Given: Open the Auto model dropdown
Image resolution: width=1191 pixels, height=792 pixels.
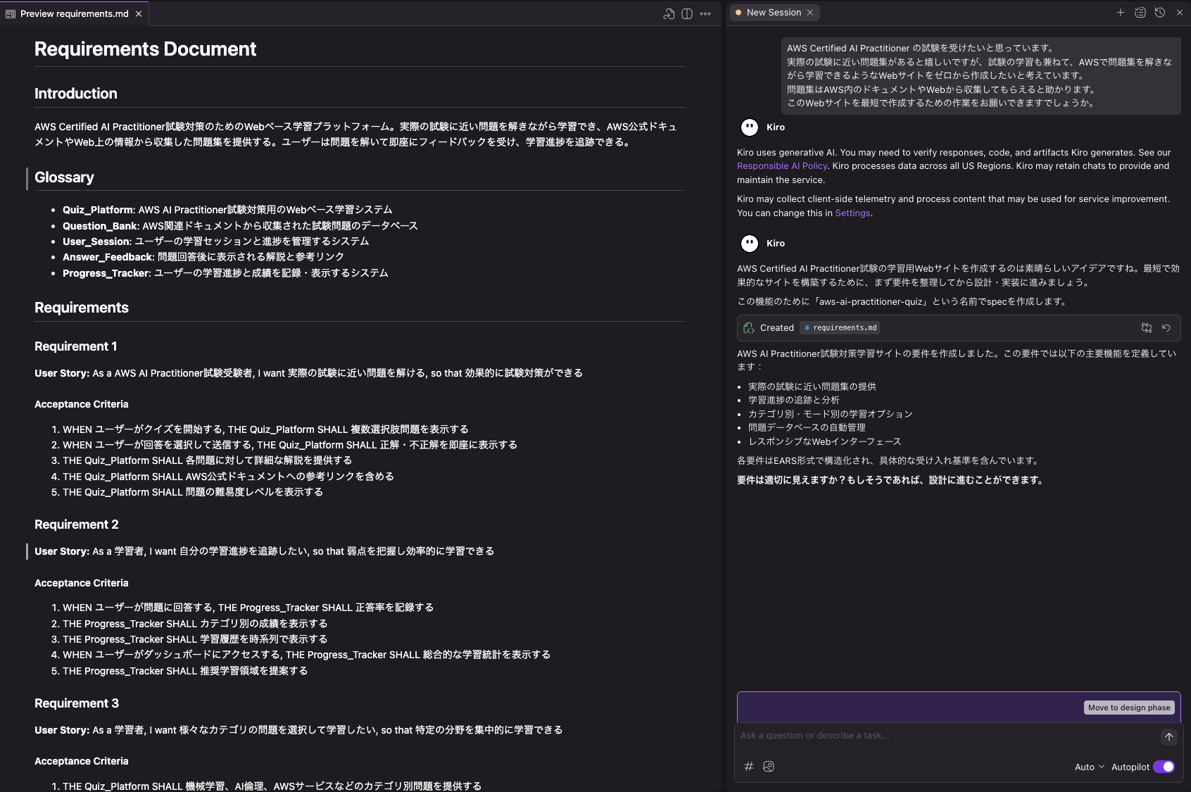Looking at the screenshot, I should click(x=1089, y=767).
